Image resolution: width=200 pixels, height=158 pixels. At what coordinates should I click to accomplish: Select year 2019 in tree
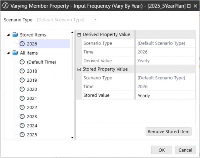coord(32,80)
